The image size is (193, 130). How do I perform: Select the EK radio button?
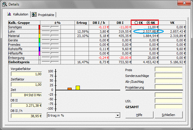[136, 23]
